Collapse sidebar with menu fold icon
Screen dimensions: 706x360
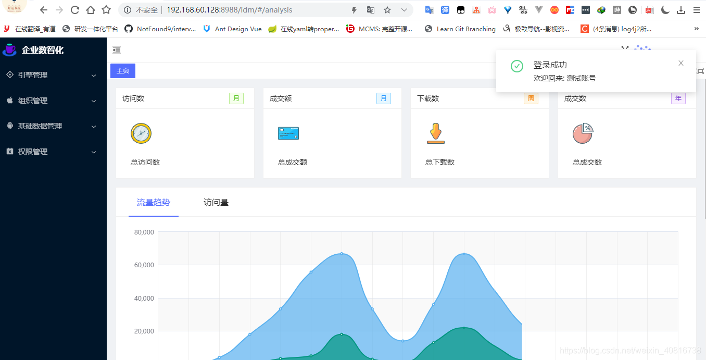(117, 50)
